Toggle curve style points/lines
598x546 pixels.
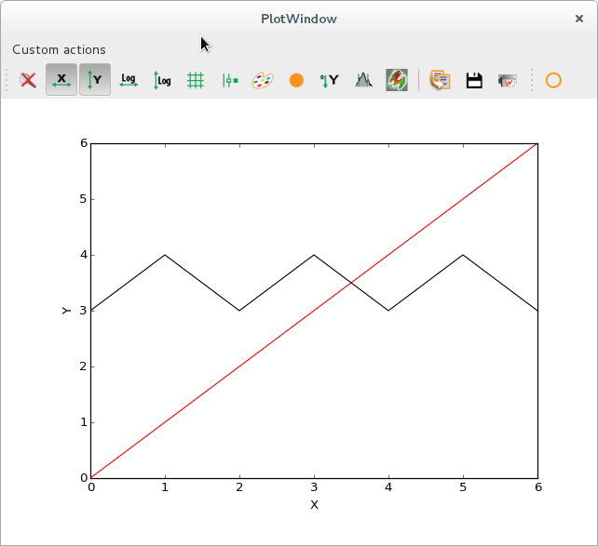pyautogui.click(x=229, y=80)
